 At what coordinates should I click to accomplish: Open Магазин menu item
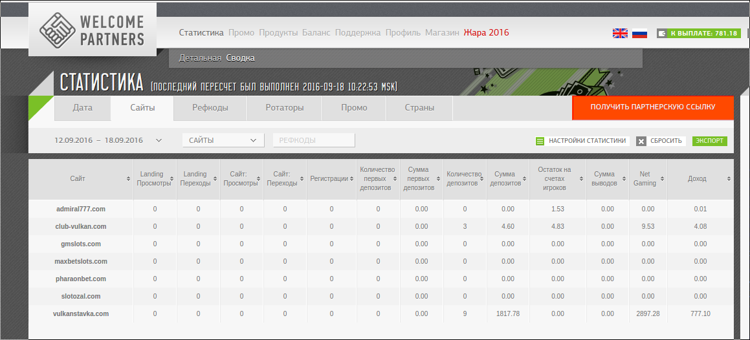(x=443, y=33)
